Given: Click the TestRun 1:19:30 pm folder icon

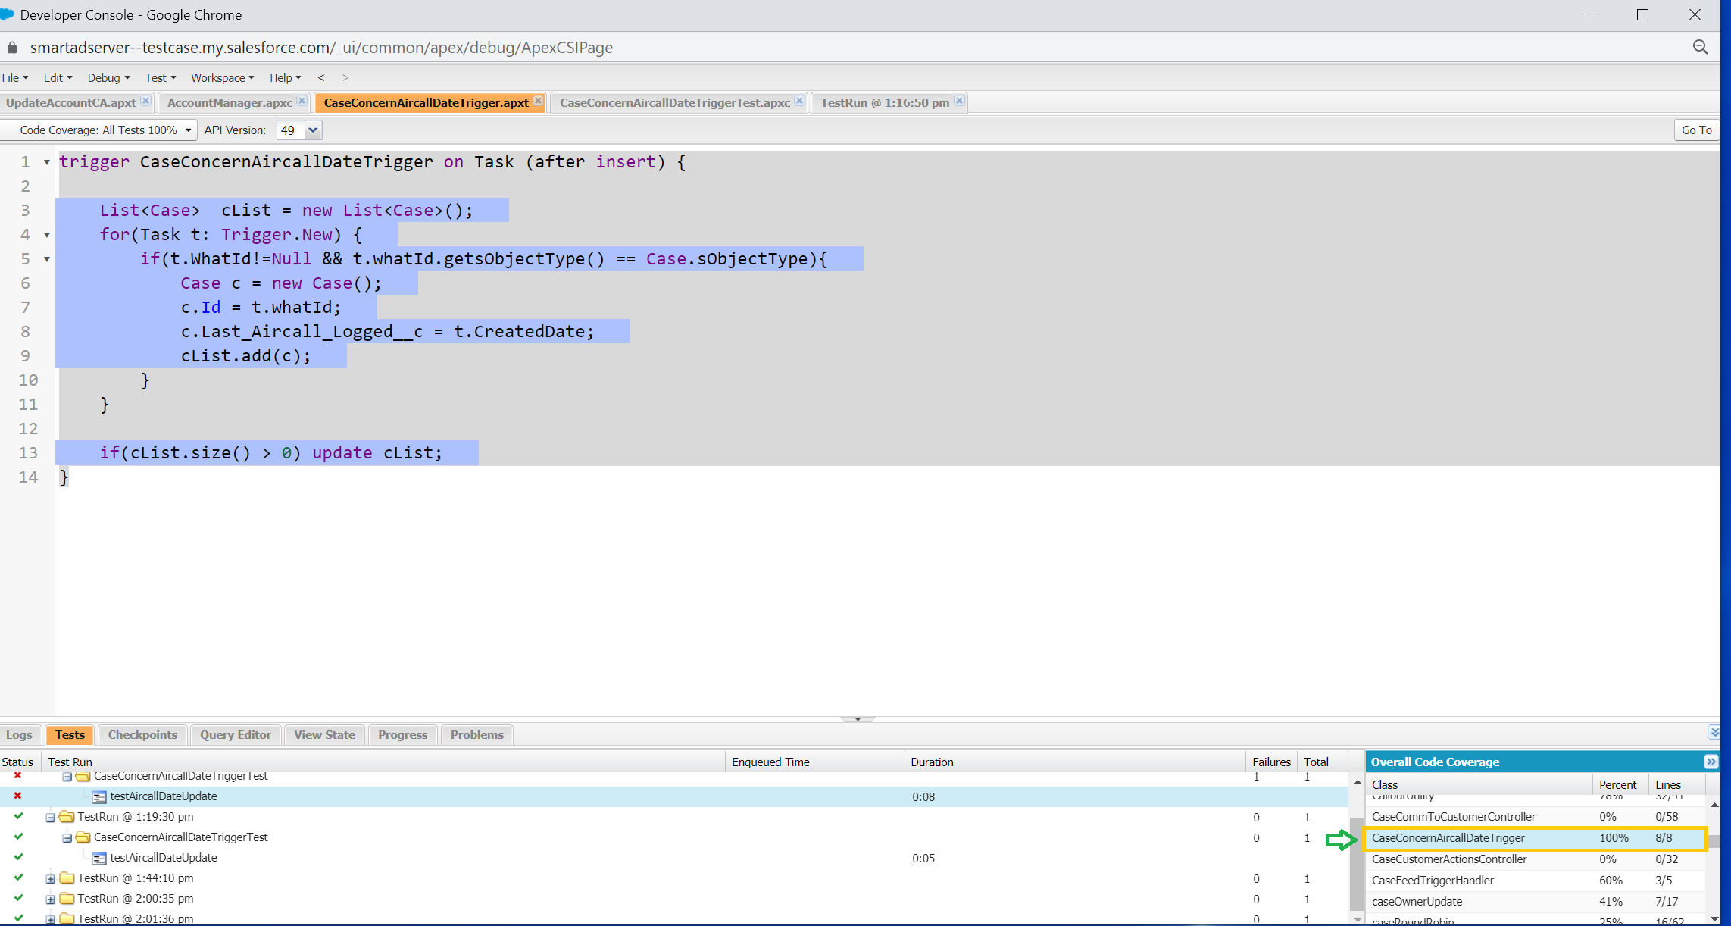Looking at the screenshot, I should [67, 817].
